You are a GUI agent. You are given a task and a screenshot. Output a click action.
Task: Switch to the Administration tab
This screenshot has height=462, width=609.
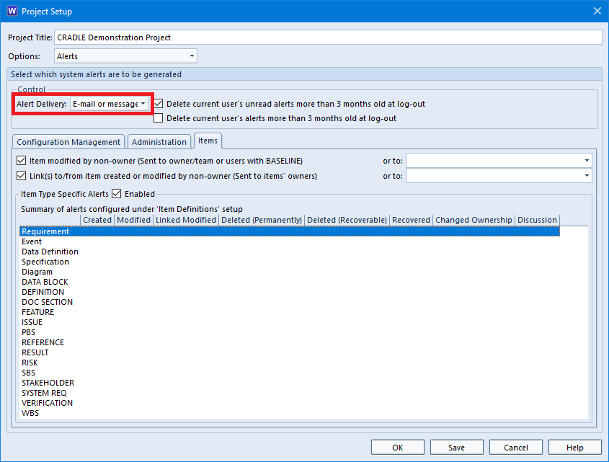(159, 142)
